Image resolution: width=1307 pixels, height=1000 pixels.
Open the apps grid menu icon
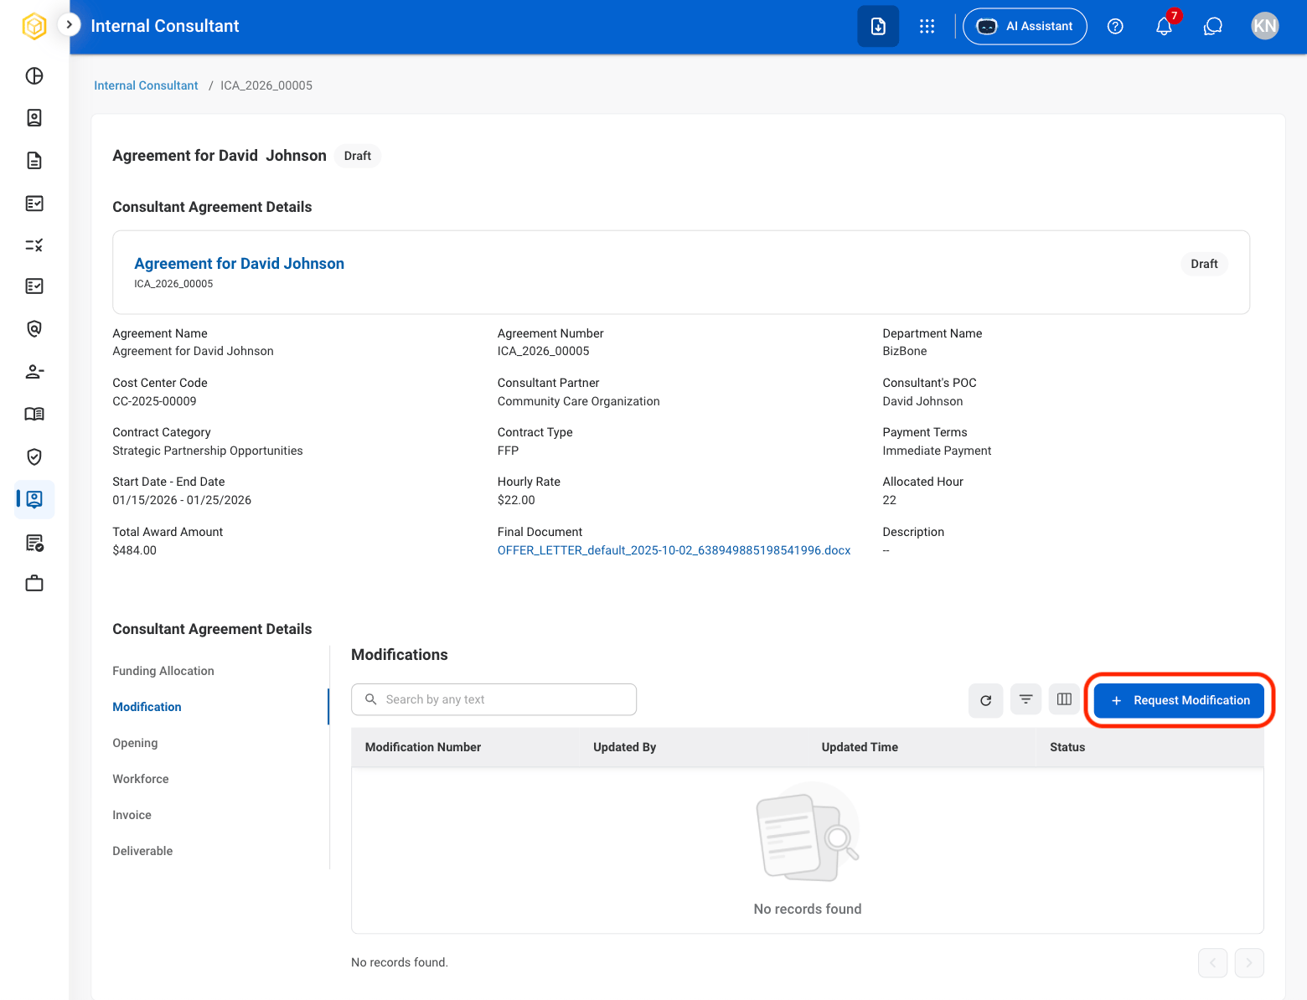(x=927, y=27)
